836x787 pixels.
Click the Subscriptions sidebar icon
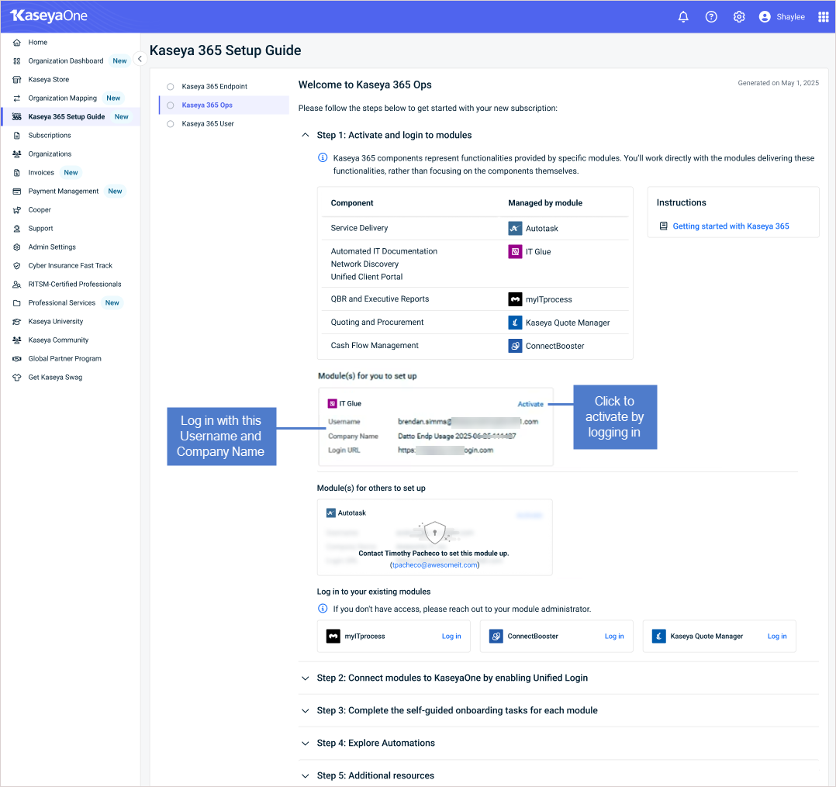click(x=16, y=136)
